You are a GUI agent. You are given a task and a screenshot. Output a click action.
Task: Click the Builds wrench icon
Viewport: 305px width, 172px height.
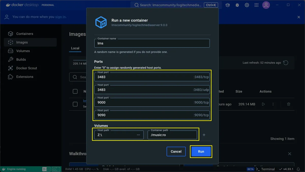(x=10, y=59)
